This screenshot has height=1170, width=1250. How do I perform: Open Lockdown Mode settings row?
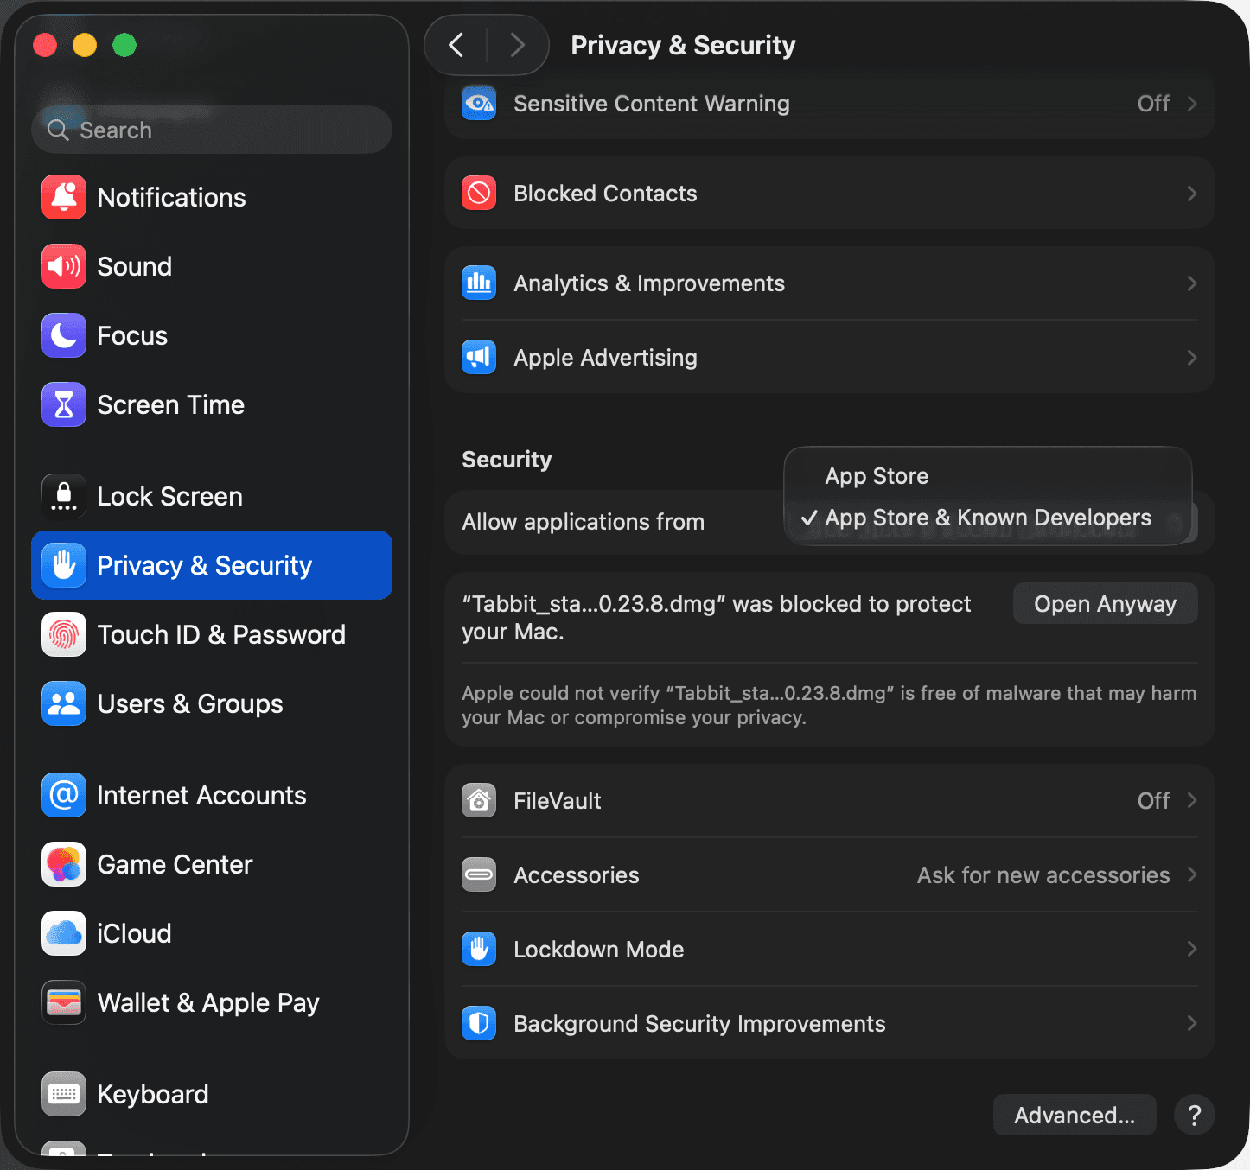click(830, 950)
